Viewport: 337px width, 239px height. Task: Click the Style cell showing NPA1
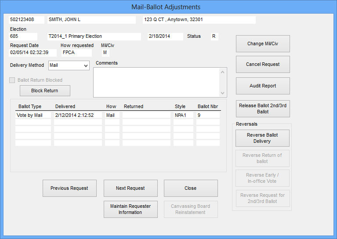tap(183, 115)
